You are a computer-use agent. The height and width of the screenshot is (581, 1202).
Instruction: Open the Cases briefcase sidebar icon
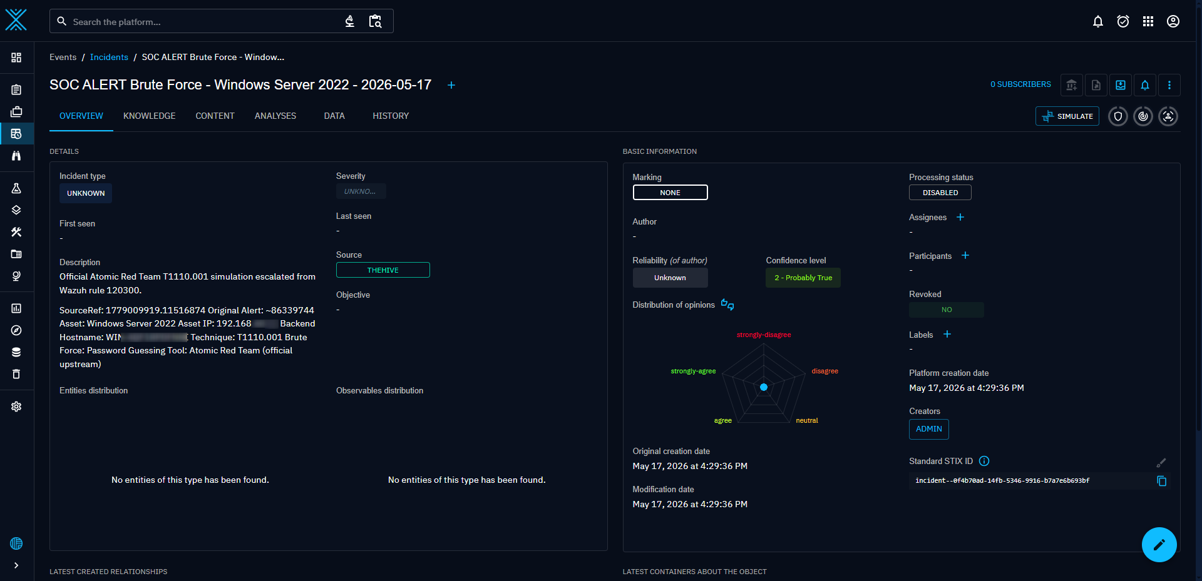(x=16, y=111)
